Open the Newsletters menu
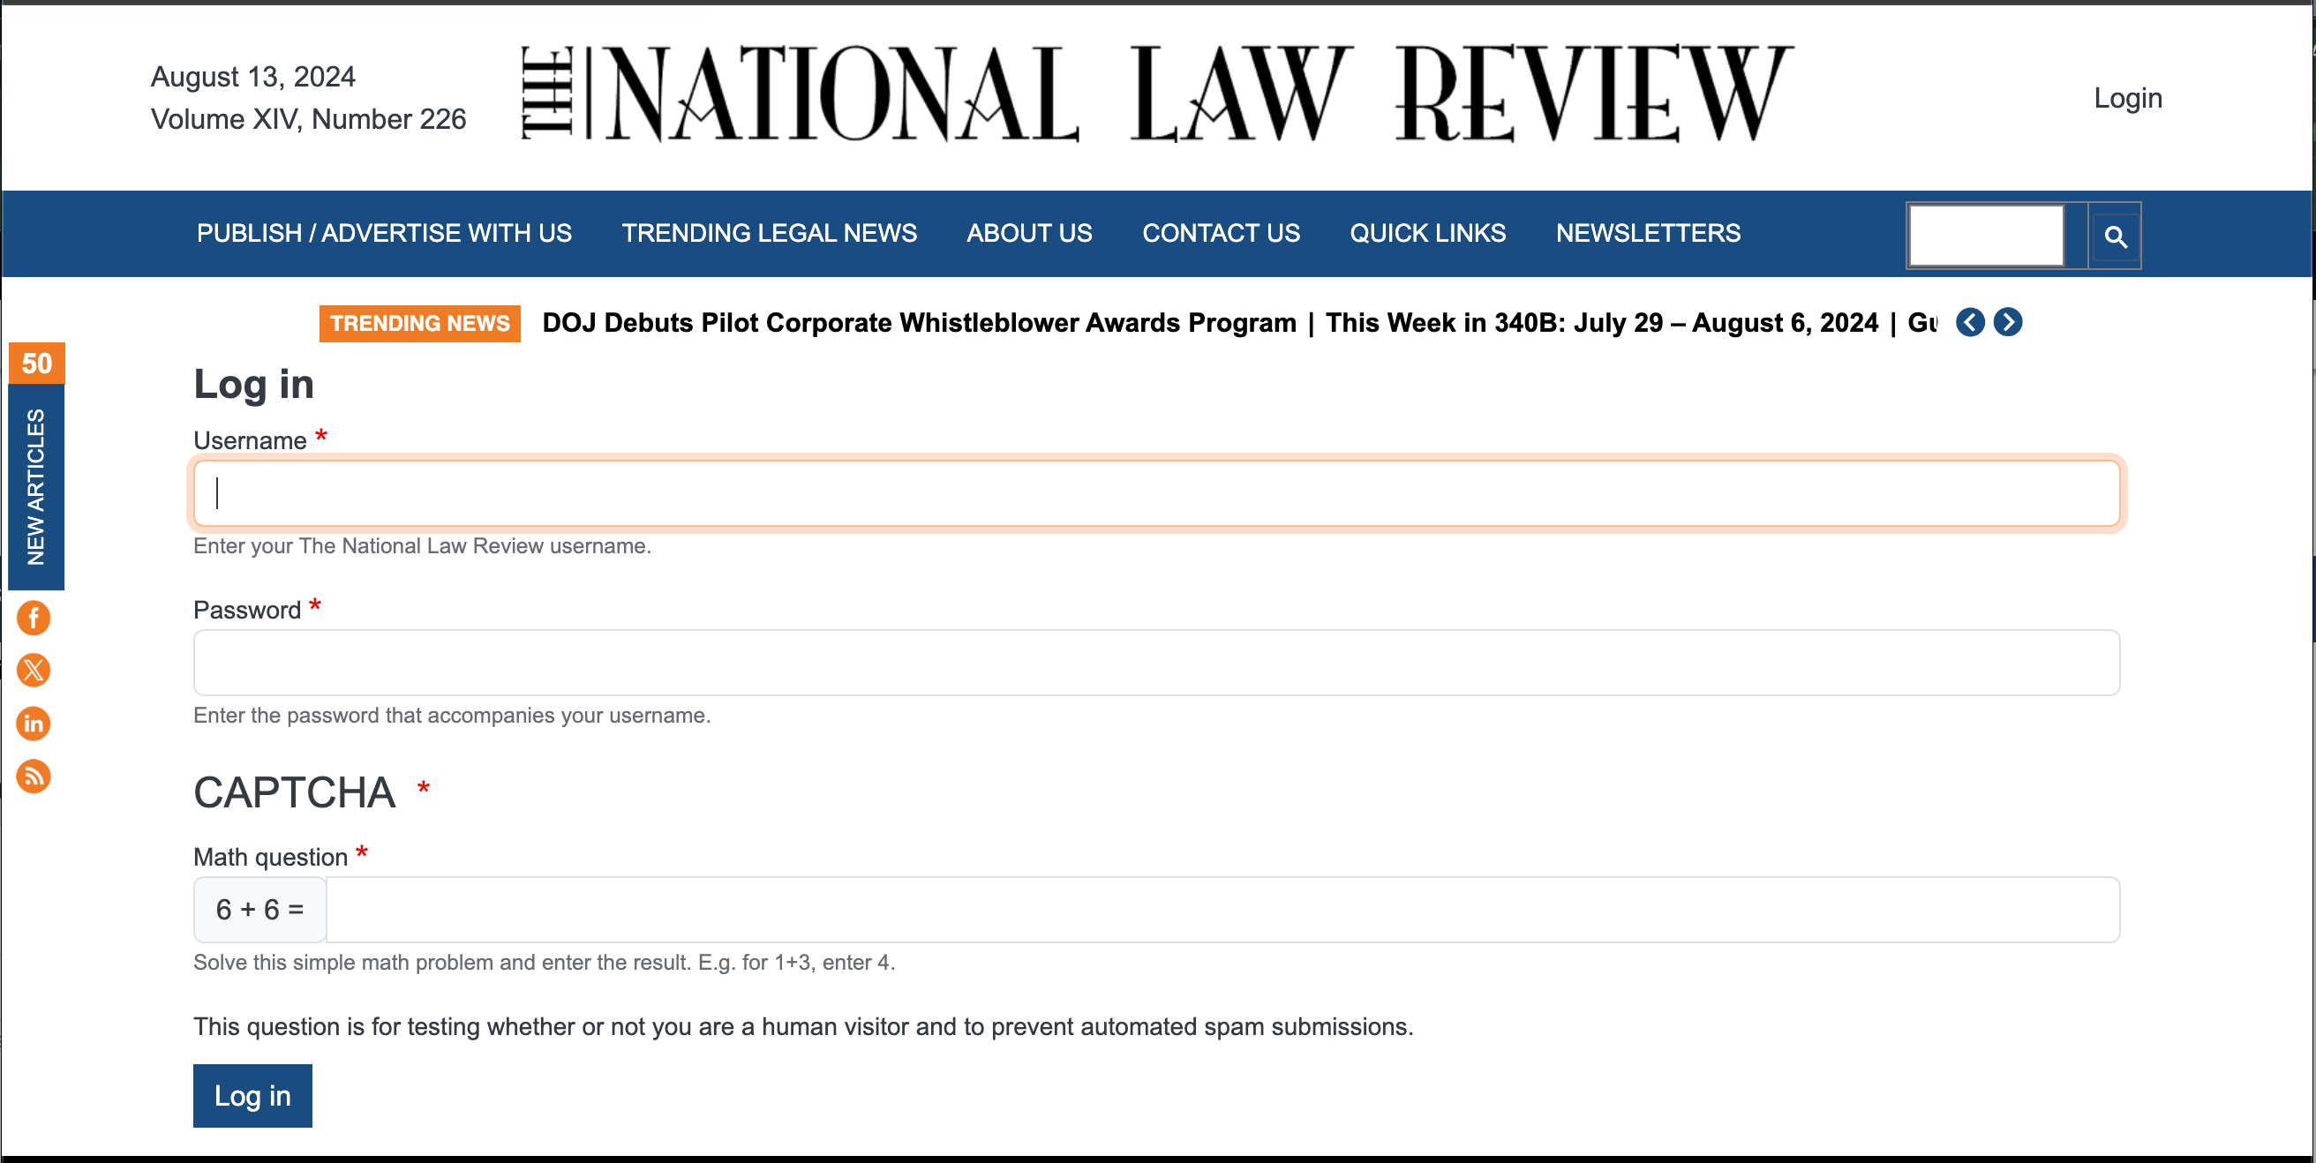The height and width of the screenshot is (1163, 2316). point(1647,234)
